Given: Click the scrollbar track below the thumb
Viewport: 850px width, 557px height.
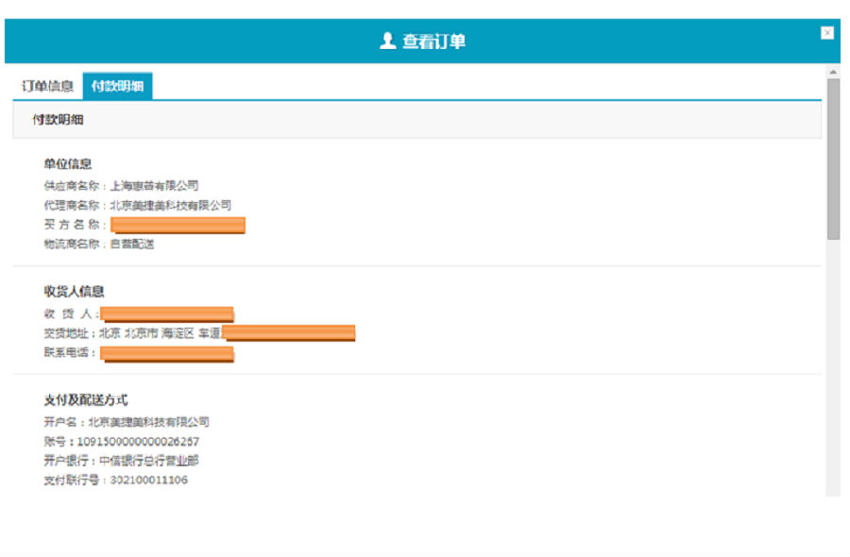Looking at the screenshot, I should (x=833, y=378).
